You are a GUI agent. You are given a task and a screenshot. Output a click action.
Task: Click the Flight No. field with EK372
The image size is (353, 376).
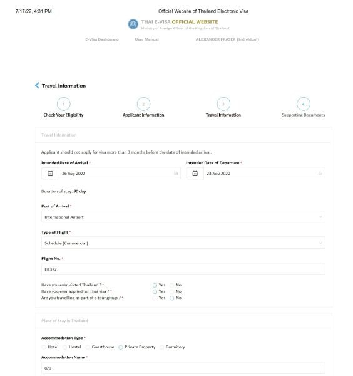(x=183, y=269)
